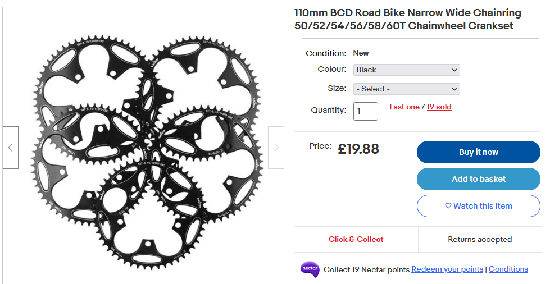The width and height of the screenshot is (550, 284).
Task: Show the next product image
Action: pyautogui.click(x=276, y=148)
